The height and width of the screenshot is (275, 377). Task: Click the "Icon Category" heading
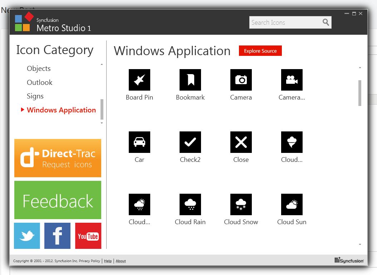coord(55,50)
